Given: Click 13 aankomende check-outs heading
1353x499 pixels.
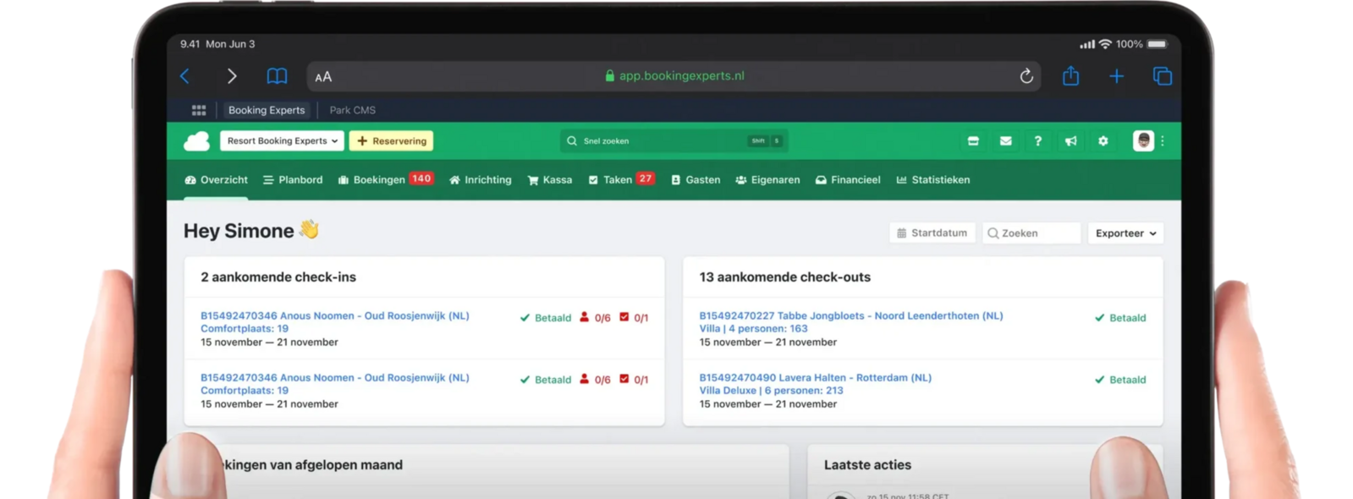Looking at the screenshot, I should coord(784,277).
